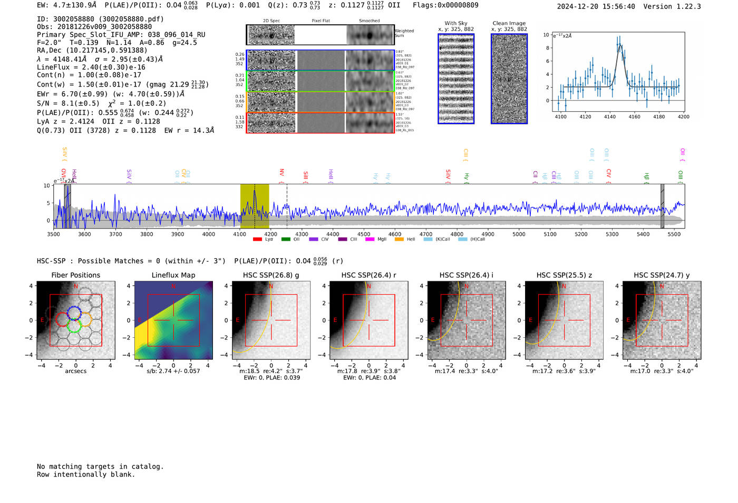The width and height of the screenshot is (738, 503).
Task: Click the red Lyα legend swatch
Action: pyautogui.click(x=257, y=240)
